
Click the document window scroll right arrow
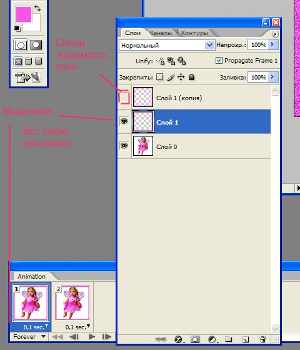click(298, 188)
